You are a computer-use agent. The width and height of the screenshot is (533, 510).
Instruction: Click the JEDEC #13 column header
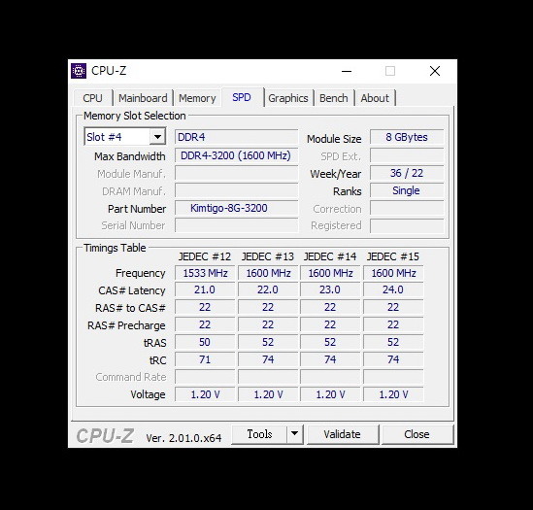point(268,256)
